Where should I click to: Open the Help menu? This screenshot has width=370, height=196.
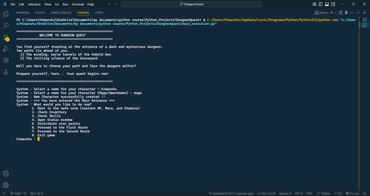[x=90, y=4]
